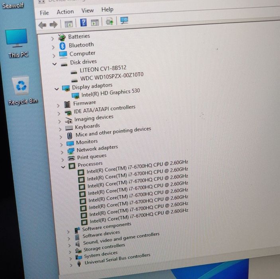Select the Storage controllers icon
The height and width of the screenshot is (279, 280).
78,251
